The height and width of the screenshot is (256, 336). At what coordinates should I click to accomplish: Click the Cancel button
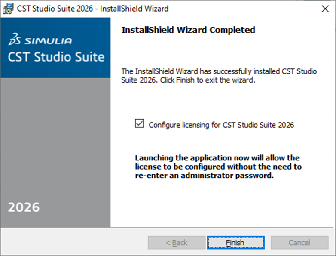click(x=299, y=243)
